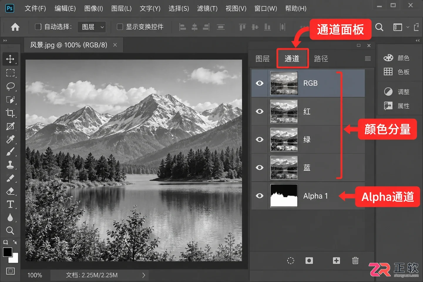The height and width of the screenshot is (282, 423).
Task: Open the 色板 panel button
Action: [x=397, y=72]
